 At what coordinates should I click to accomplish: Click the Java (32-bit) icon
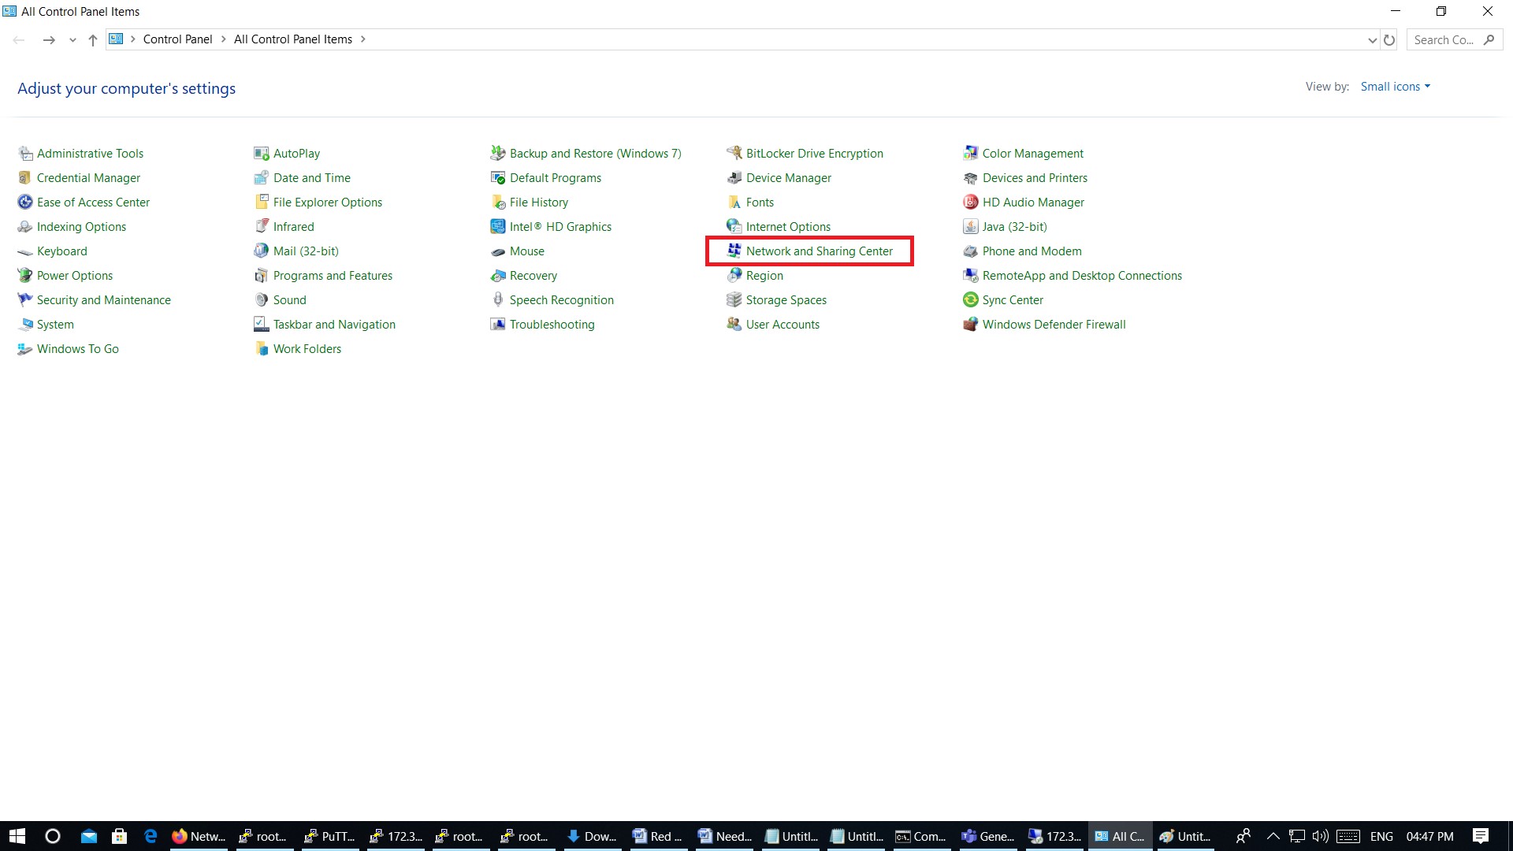[x=970, y=227]
